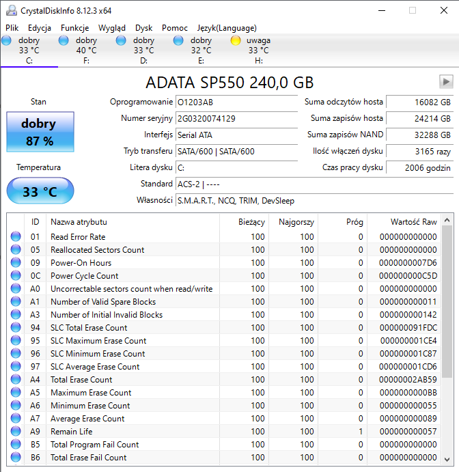
Task: Select the Total Program Fail Count row
Action: (x=223, y=444)
